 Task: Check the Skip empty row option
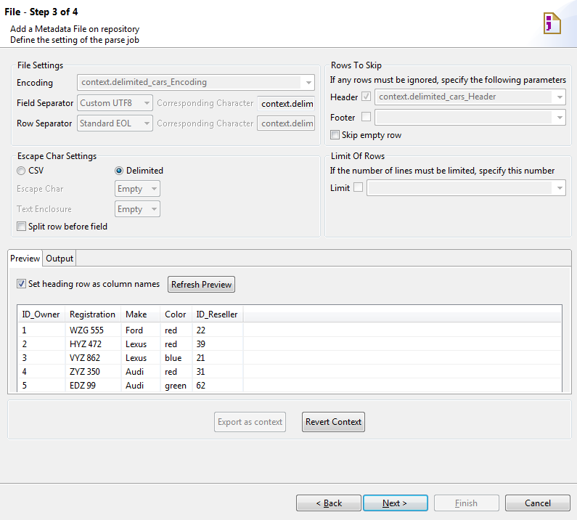(335, 135)
